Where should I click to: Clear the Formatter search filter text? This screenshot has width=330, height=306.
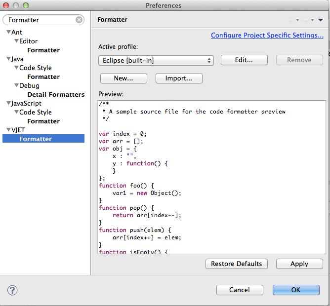pos(79,20)
